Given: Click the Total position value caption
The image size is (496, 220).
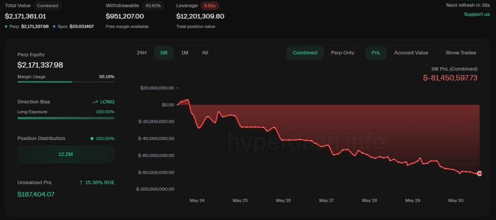Looking at the screenshot, I should (x=196, y=27).
